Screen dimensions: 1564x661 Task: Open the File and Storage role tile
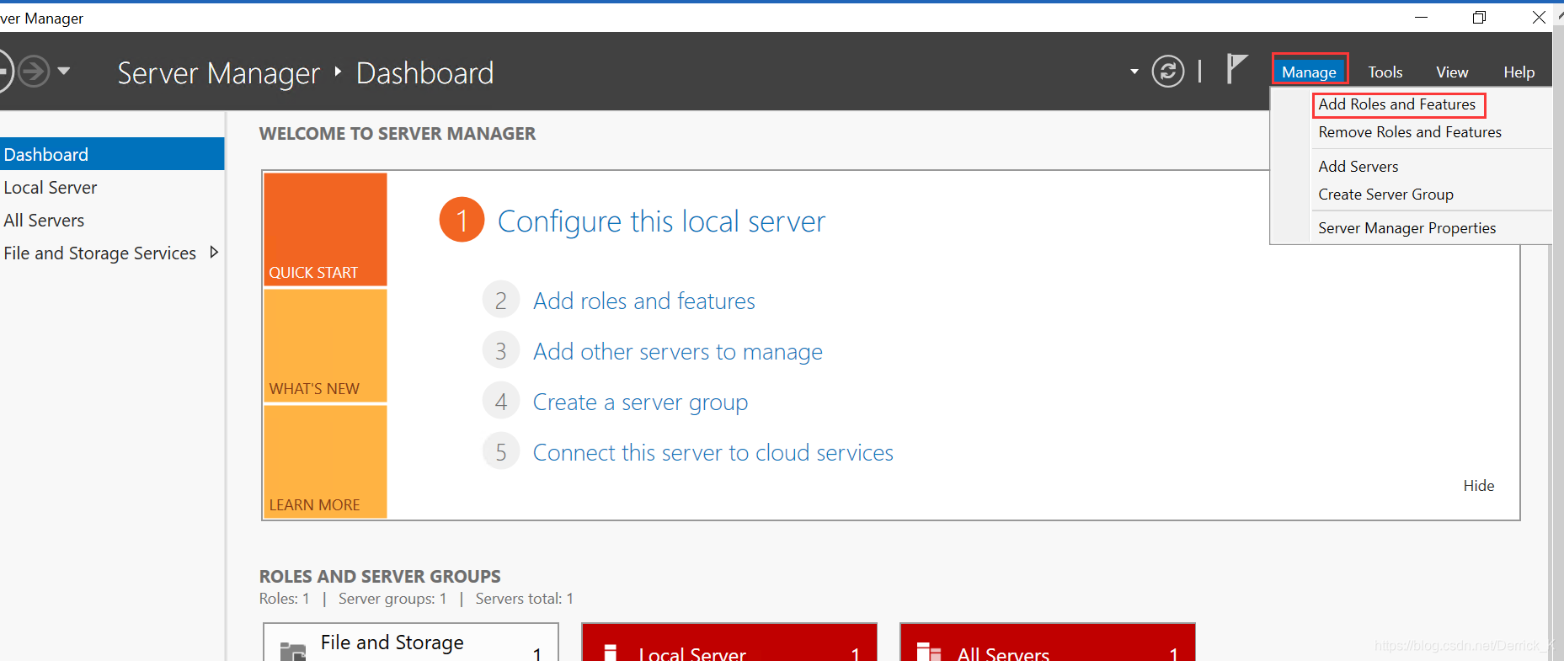coord(411,642)
